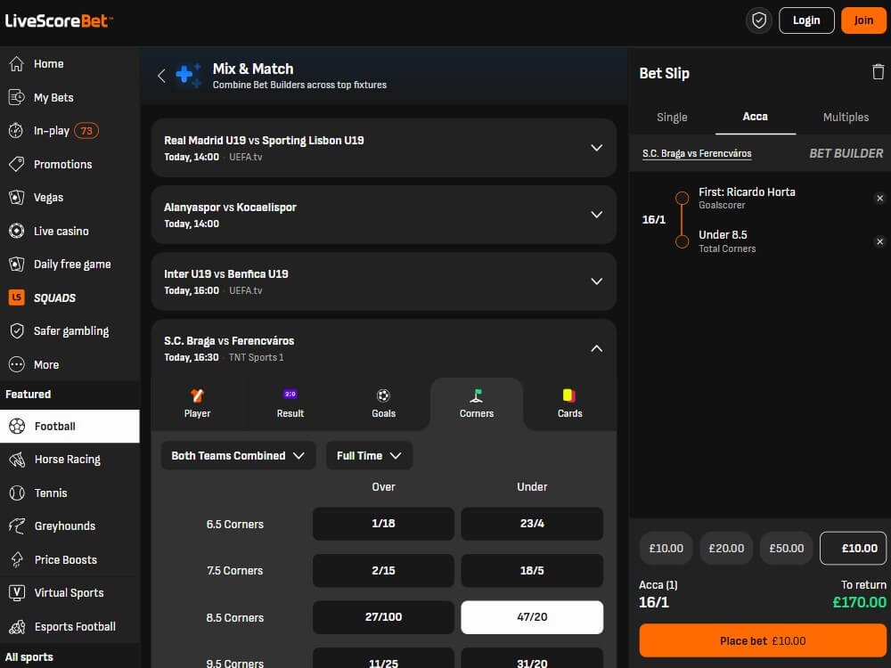Switch to the Player bet tab
This screenshot has width=891, height=668.
tap(197, 403)
